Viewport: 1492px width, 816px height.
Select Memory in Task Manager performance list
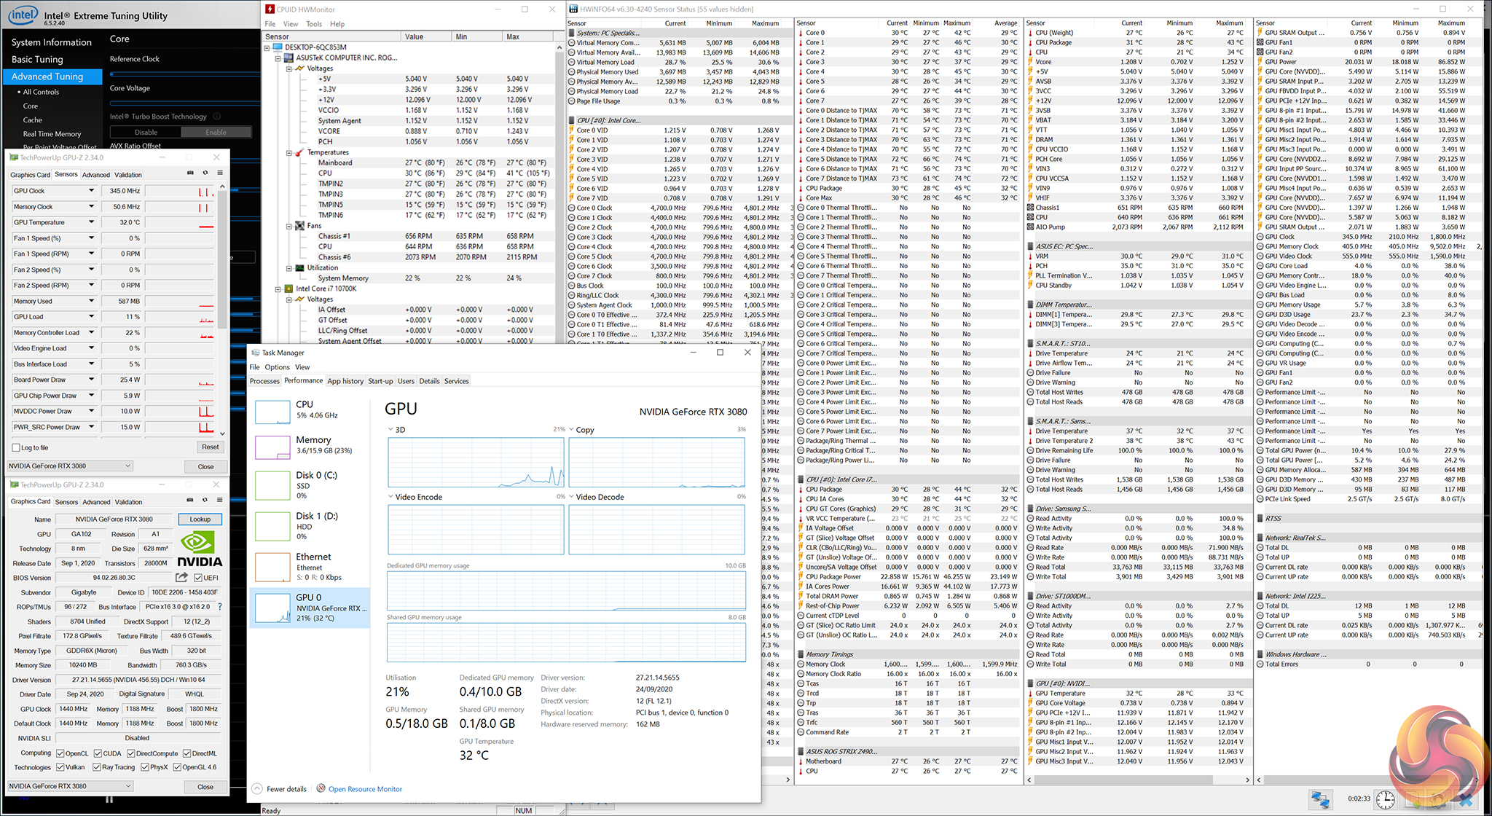pos(313,444)
